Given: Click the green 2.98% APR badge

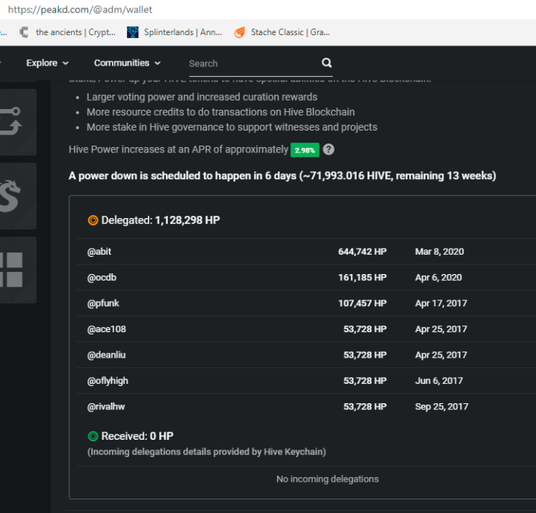Looking at the screenshot, I should click(x=305, y=150).
